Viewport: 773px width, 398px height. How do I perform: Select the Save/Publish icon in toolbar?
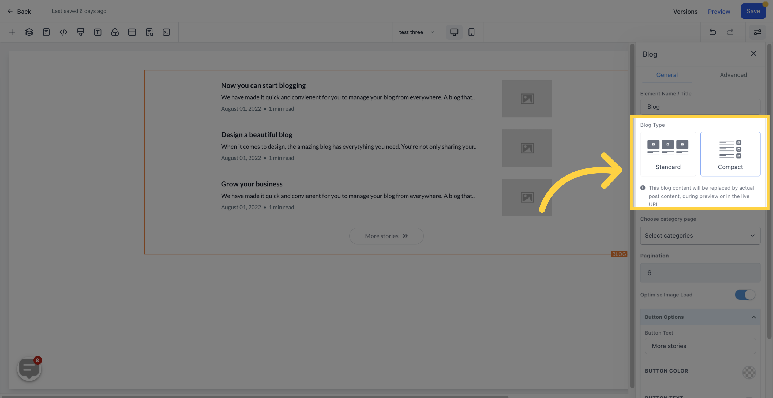coord(753,11)
